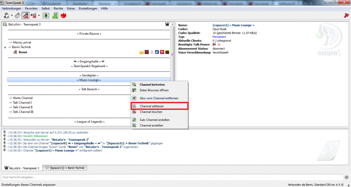Select the TeamSpeak3-Regelwerk channel
This screenshot has width=351, height=187.
point(89,66)
